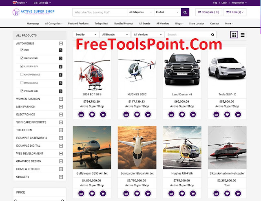
Task: Uncheck the LUXURY SUV checkbox
Action: pos(22,66)
